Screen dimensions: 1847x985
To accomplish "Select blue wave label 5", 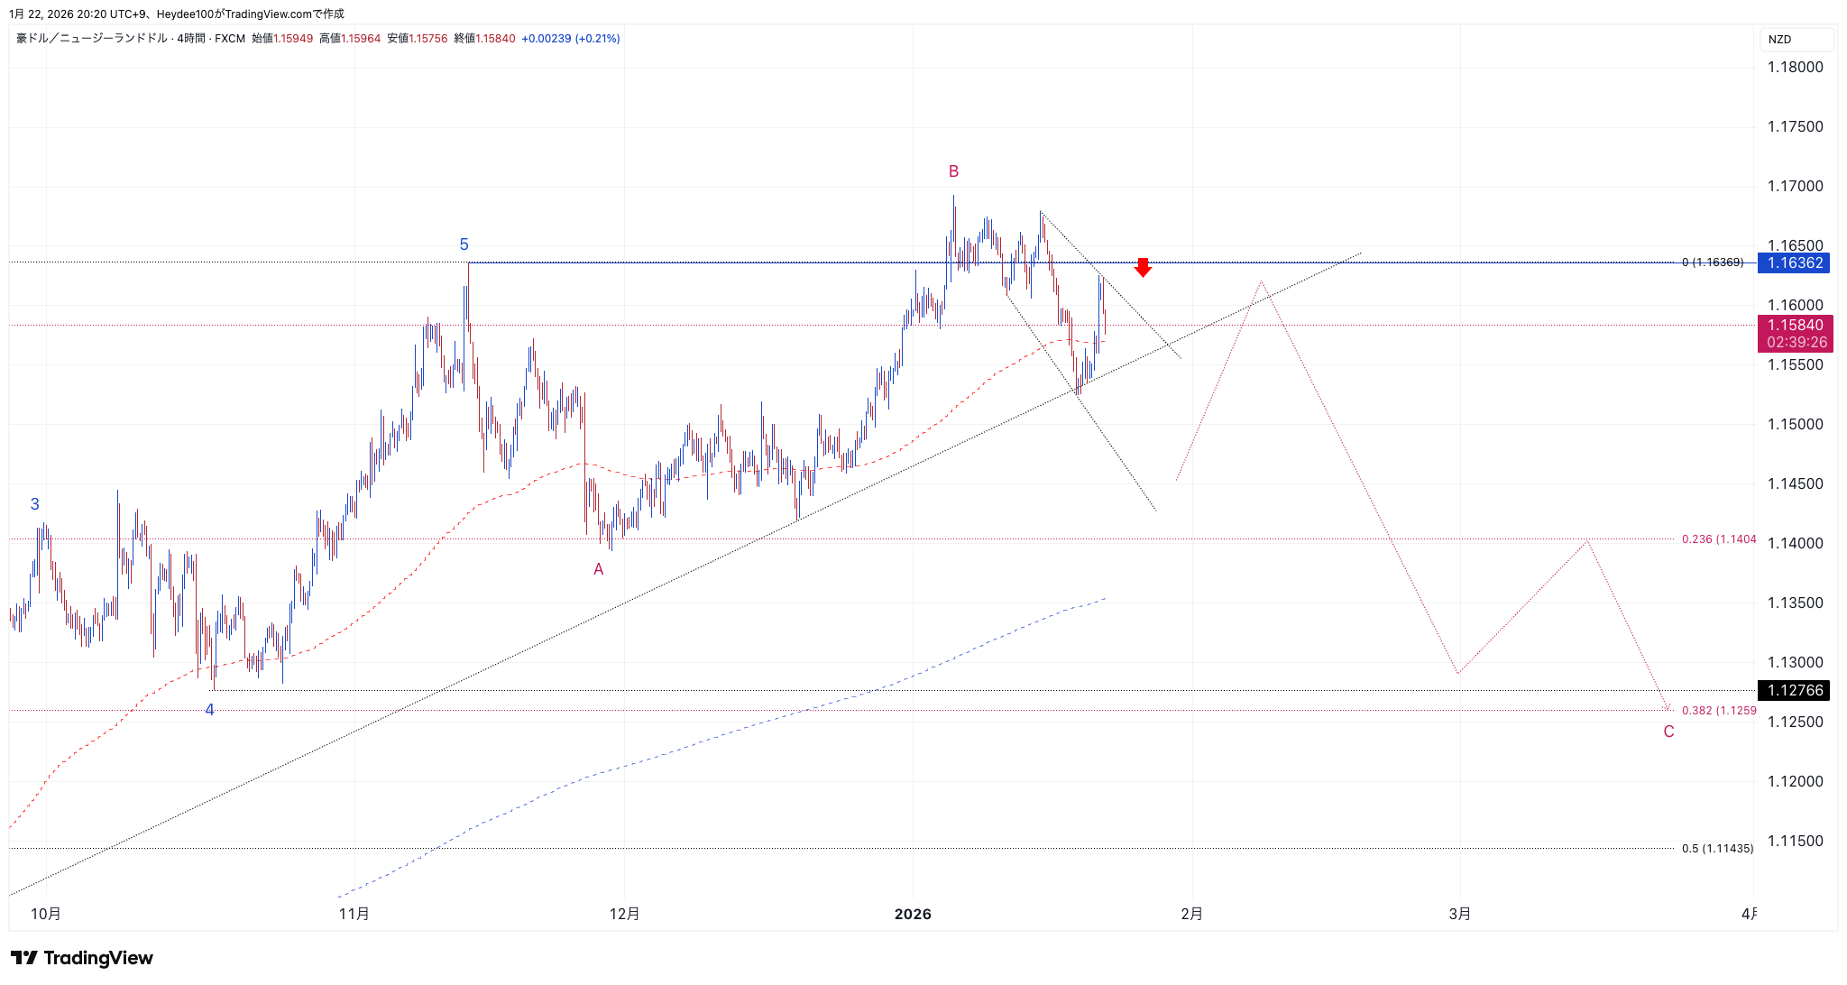I will [464, 244].
